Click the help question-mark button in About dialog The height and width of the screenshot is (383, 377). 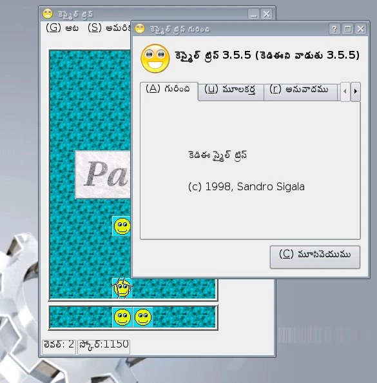[334, 29]
